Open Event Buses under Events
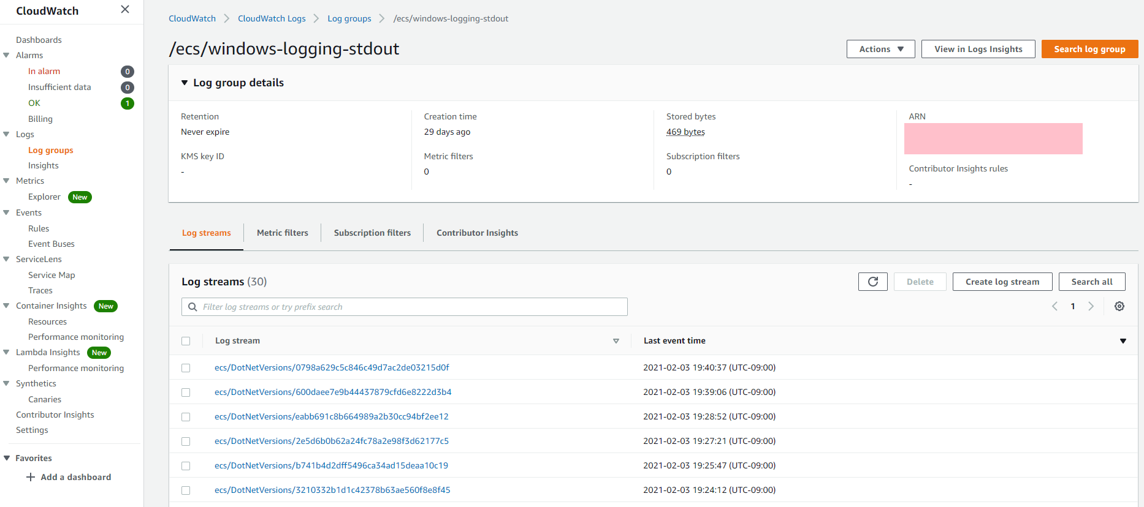The image size is (1144, 507). 51,244
